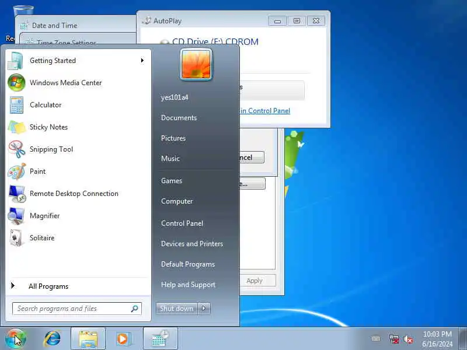Click the Start orb button
The height and width of the screenshot is (350, 467).
tap(16, 339)
